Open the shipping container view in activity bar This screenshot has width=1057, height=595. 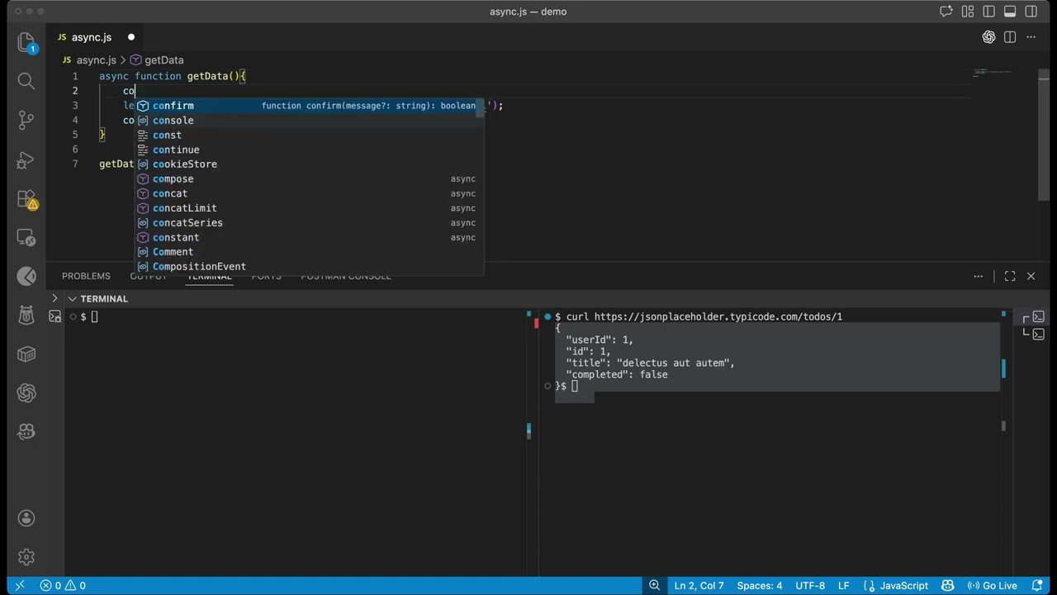(x=26, y=355)
